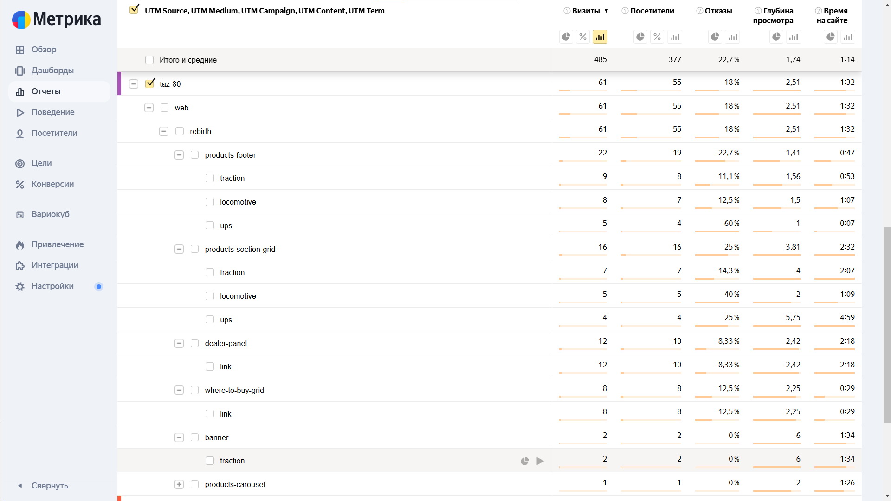
Task: Click Свернуть to collapse sidebar
Action: 50,486
